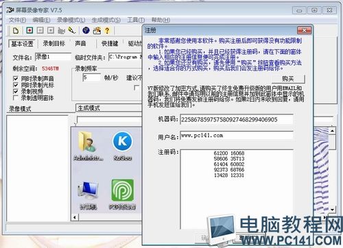Open the 录像模式 menu
343x248 pixels.
point(71,20)
